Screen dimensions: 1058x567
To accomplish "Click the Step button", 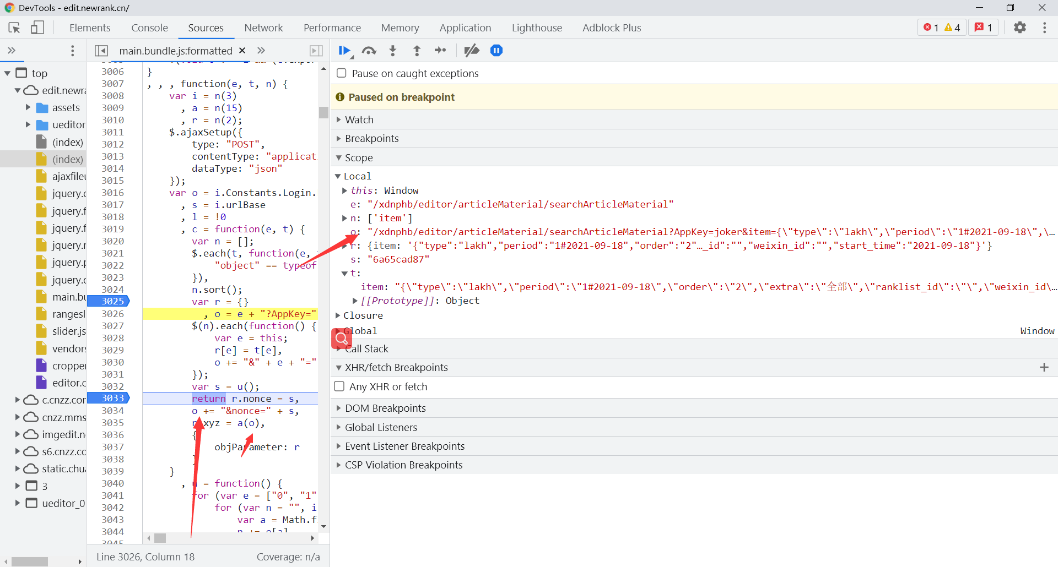I will click(x=440, y=51).
